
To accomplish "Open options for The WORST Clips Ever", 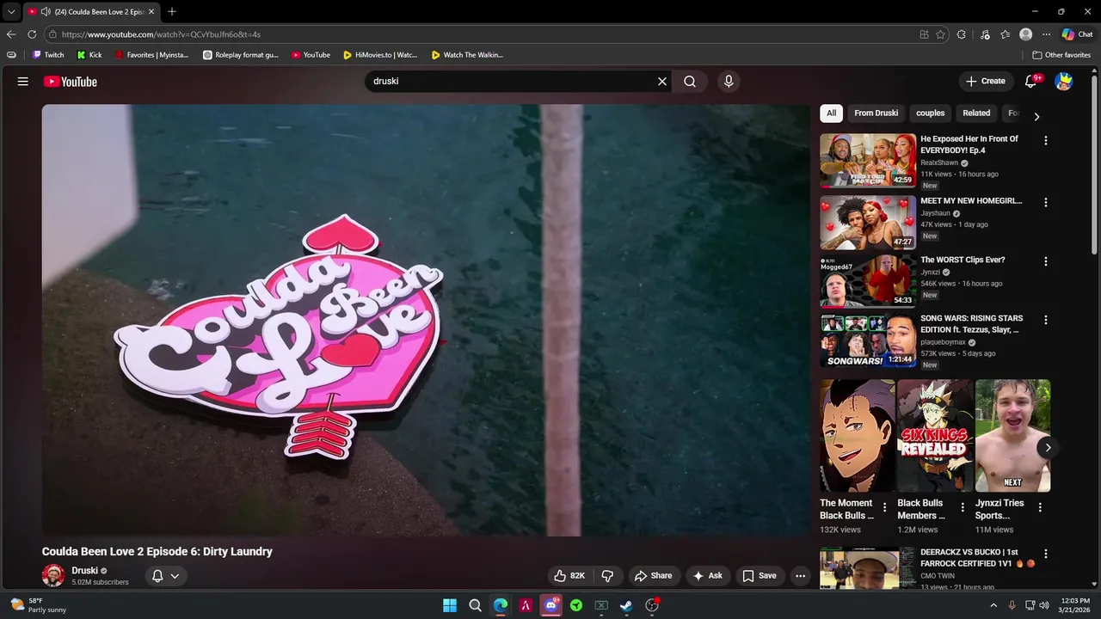I will [1046, 260].
